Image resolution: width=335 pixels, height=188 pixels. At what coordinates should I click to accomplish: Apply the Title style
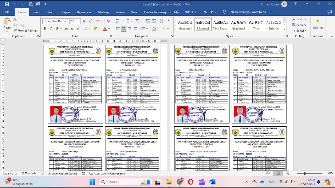click(256, 25)
